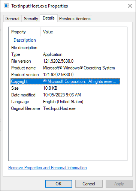Screen dimensions: 136x191
Task: Click the English (United States) value
Action: click(x=63, y=102)
